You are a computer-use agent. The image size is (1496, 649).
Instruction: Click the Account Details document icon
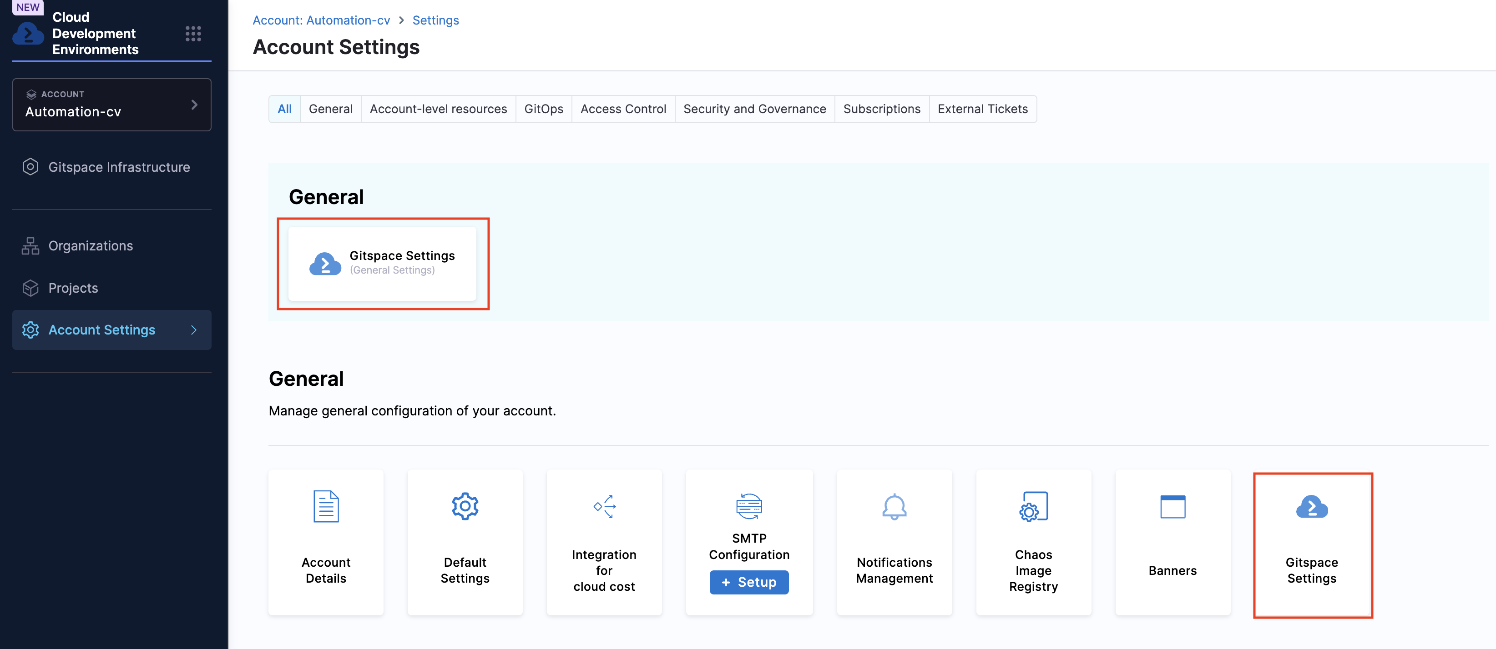[x=326, y=506]
